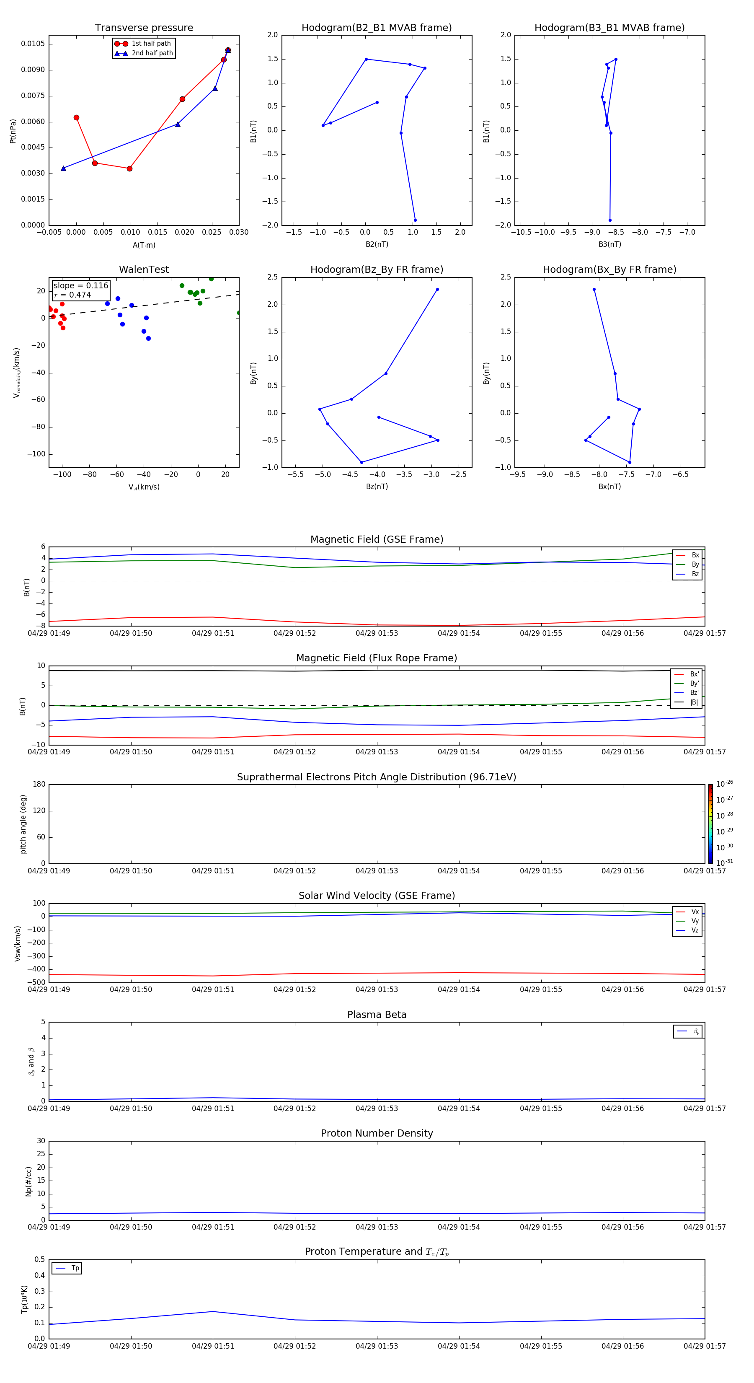Click the "Hodogram(Bz_By FR frame)" title

coord(377,269)
